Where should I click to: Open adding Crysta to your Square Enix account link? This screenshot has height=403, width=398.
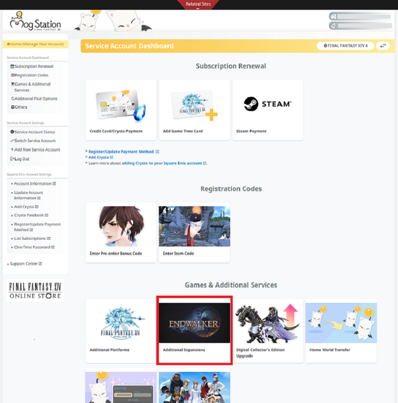click(164, 163)
